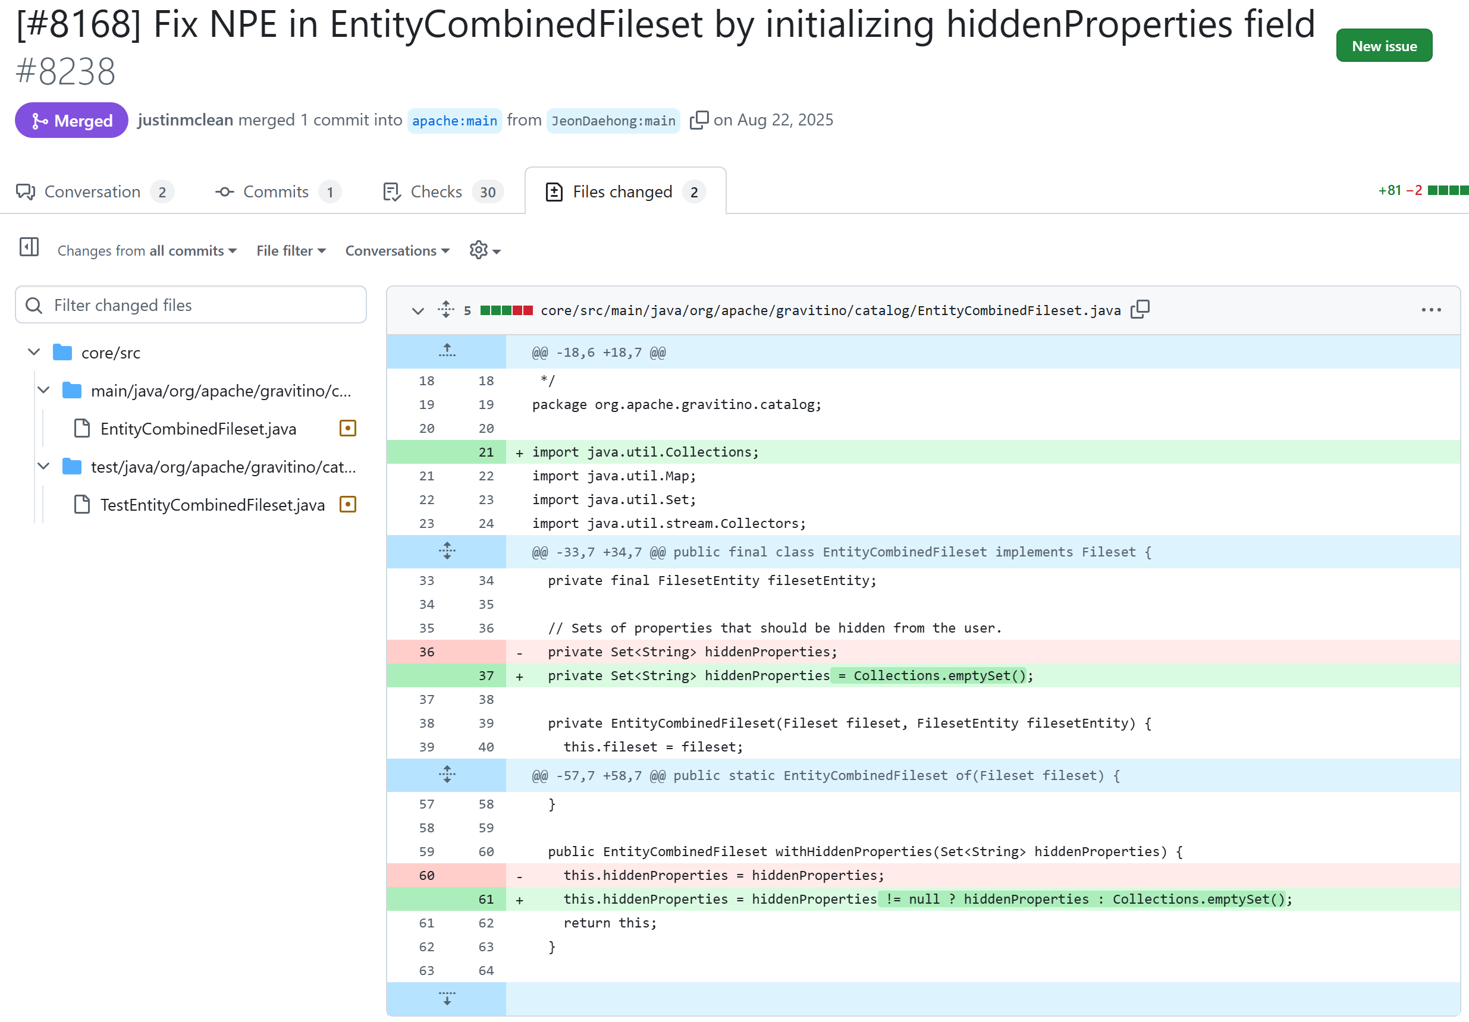Switch to the Checks tab

click(442, 192)
